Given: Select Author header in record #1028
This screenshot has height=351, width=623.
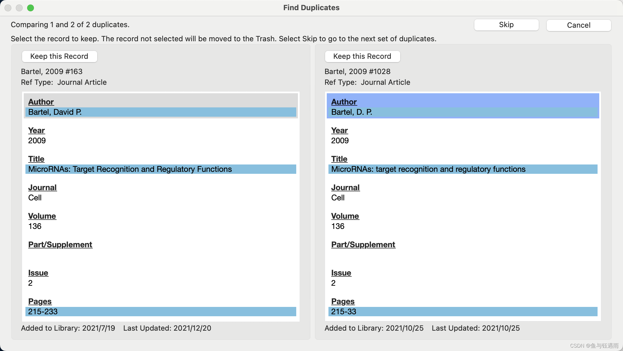Looking at the screenshot, I should (x=344, y=102).
